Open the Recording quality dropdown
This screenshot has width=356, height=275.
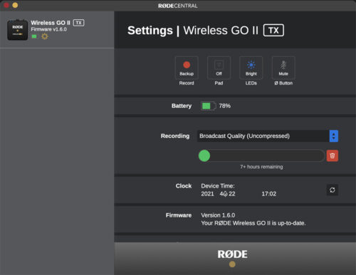click(x=268, y=136)
